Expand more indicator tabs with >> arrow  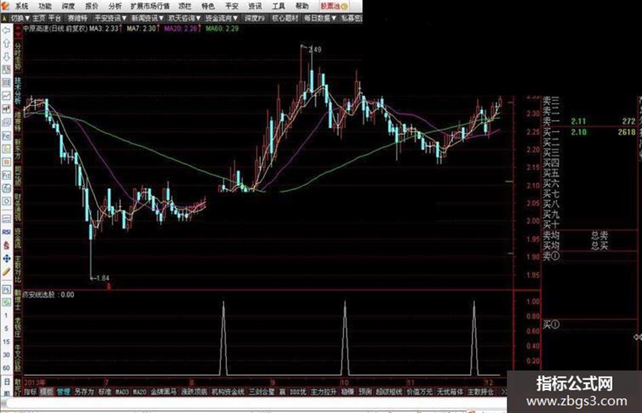(504, 392)
